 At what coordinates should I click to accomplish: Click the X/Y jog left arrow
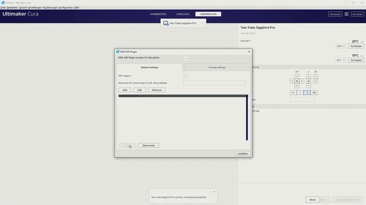(x=292, y=81)
